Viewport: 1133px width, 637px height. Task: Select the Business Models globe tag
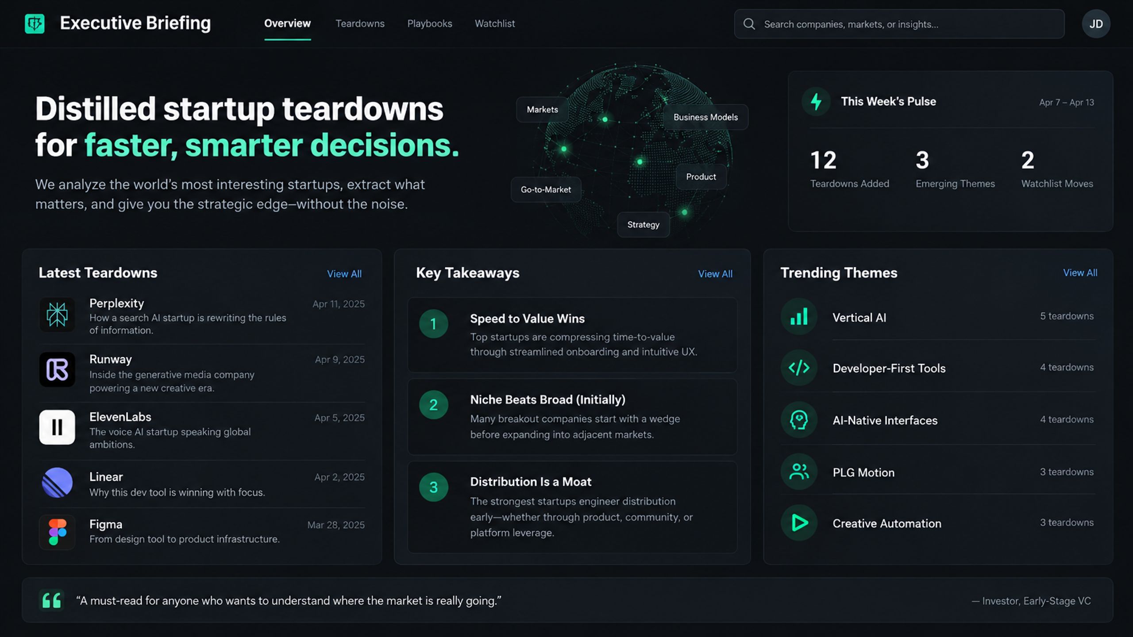click(x=705, y=117)
